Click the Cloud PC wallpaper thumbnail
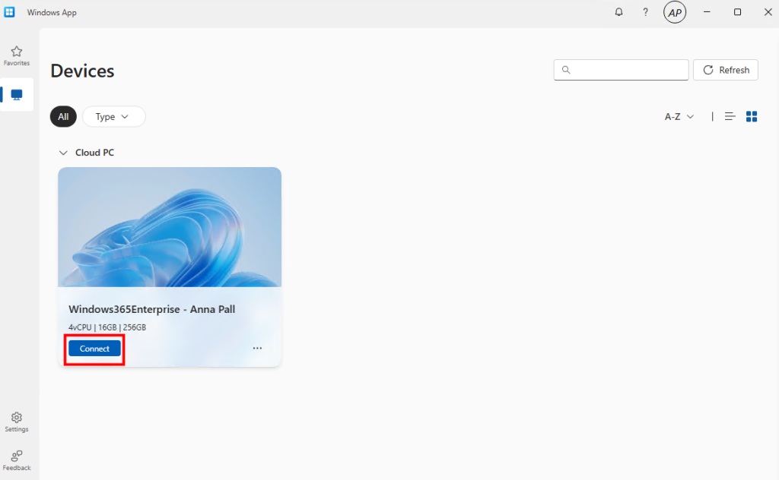 click(x=170, y=226)
